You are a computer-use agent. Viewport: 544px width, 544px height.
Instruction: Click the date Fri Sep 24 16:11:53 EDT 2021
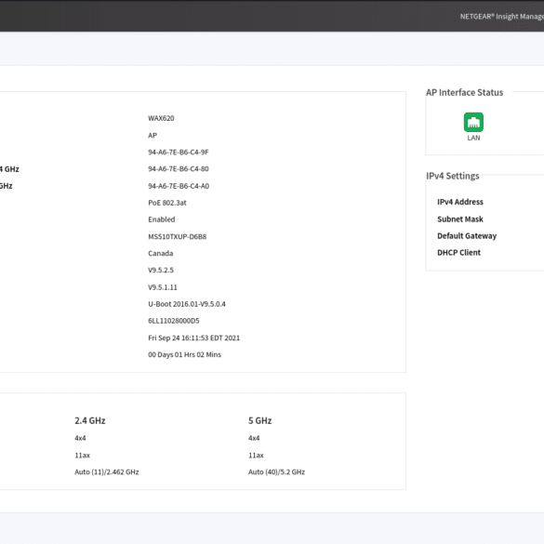point(194,338)
